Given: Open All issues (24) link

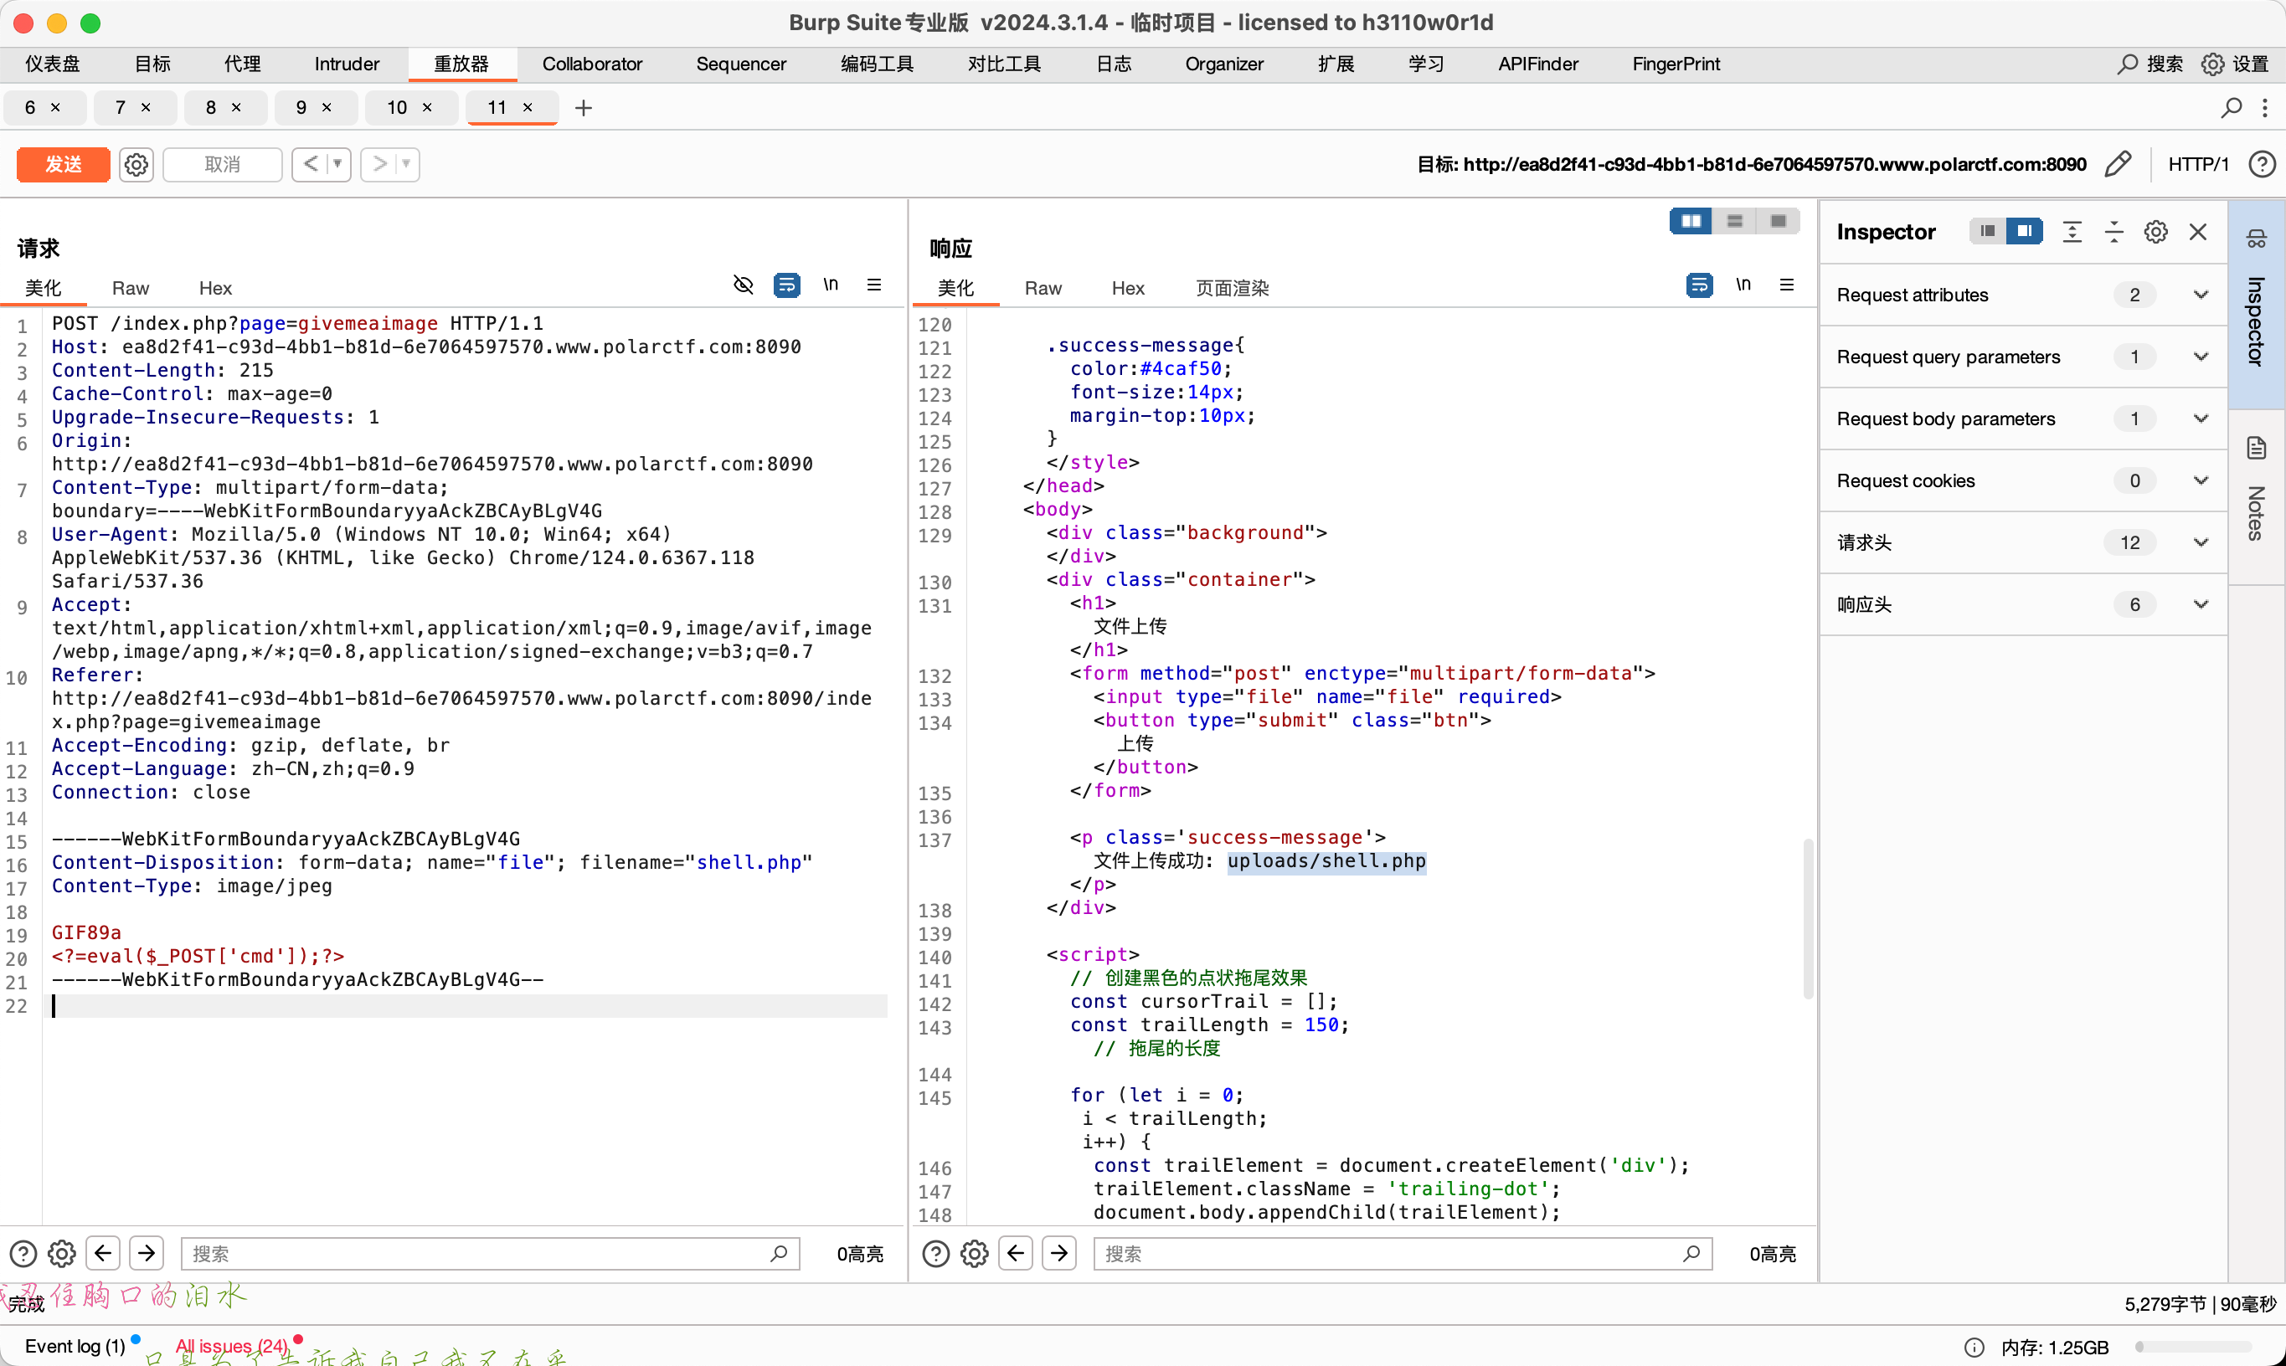Looking at the screenshot, I should 232,1346.
